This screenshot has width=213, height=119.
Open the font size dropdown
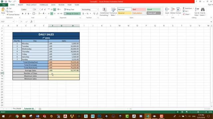click(x=40, y=10)
